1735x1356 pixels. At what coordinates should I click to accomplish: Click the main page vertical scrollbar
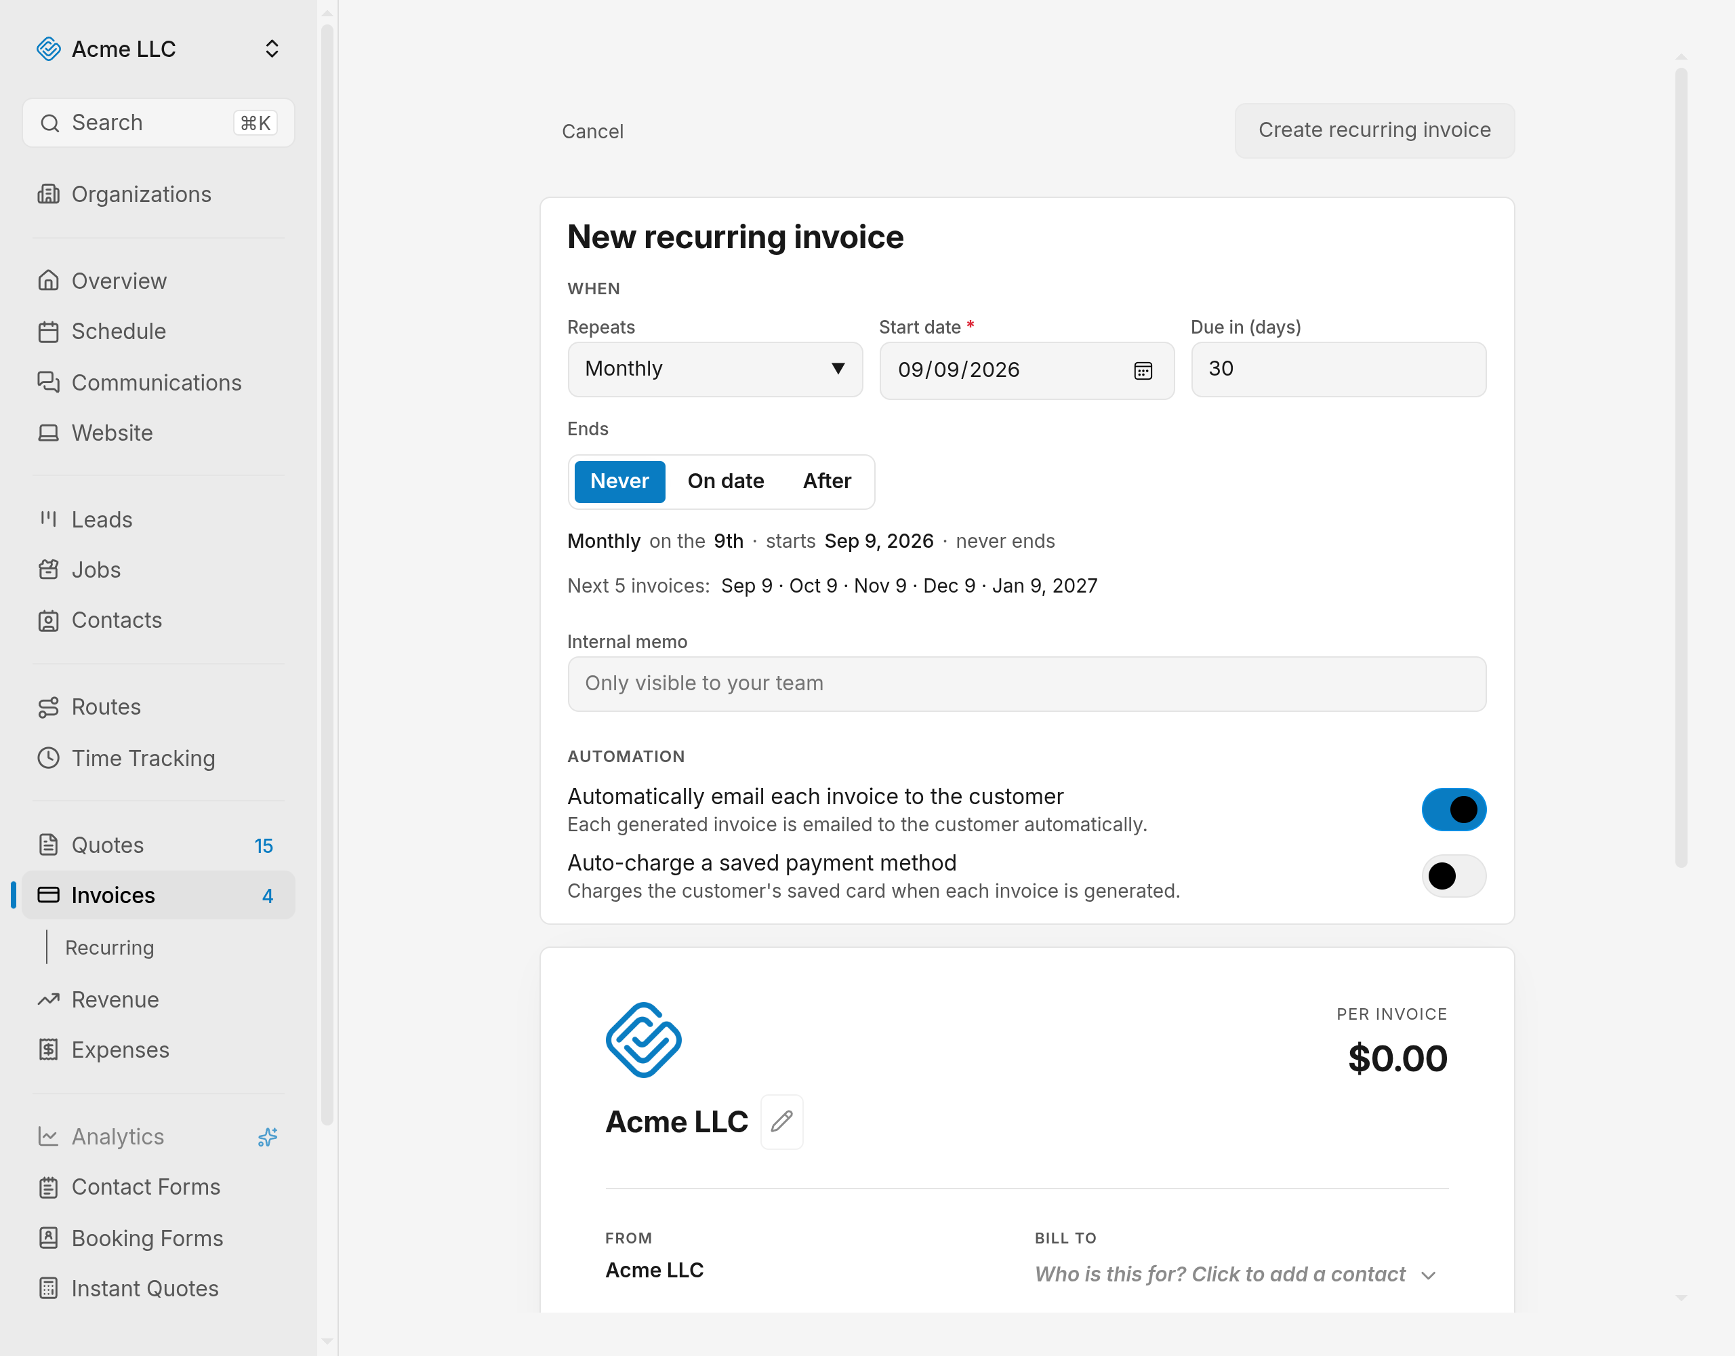pyautogui.click(x=1681, y=467)
